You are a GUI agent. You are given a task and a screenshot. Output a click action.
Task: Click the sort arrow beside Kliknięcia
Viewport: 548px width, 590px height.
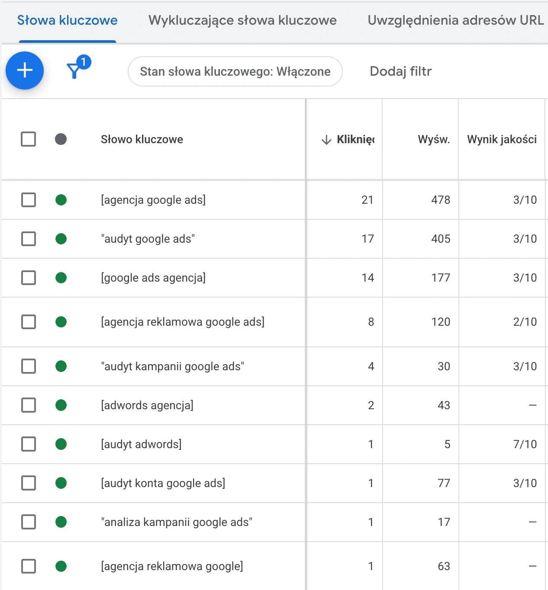pos(326,140)
